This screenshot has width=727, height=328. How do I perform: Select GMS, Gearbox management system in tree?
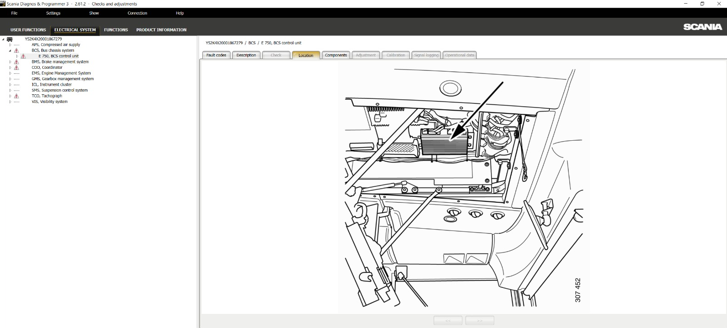pyautogui.click(x=62, y=79)
